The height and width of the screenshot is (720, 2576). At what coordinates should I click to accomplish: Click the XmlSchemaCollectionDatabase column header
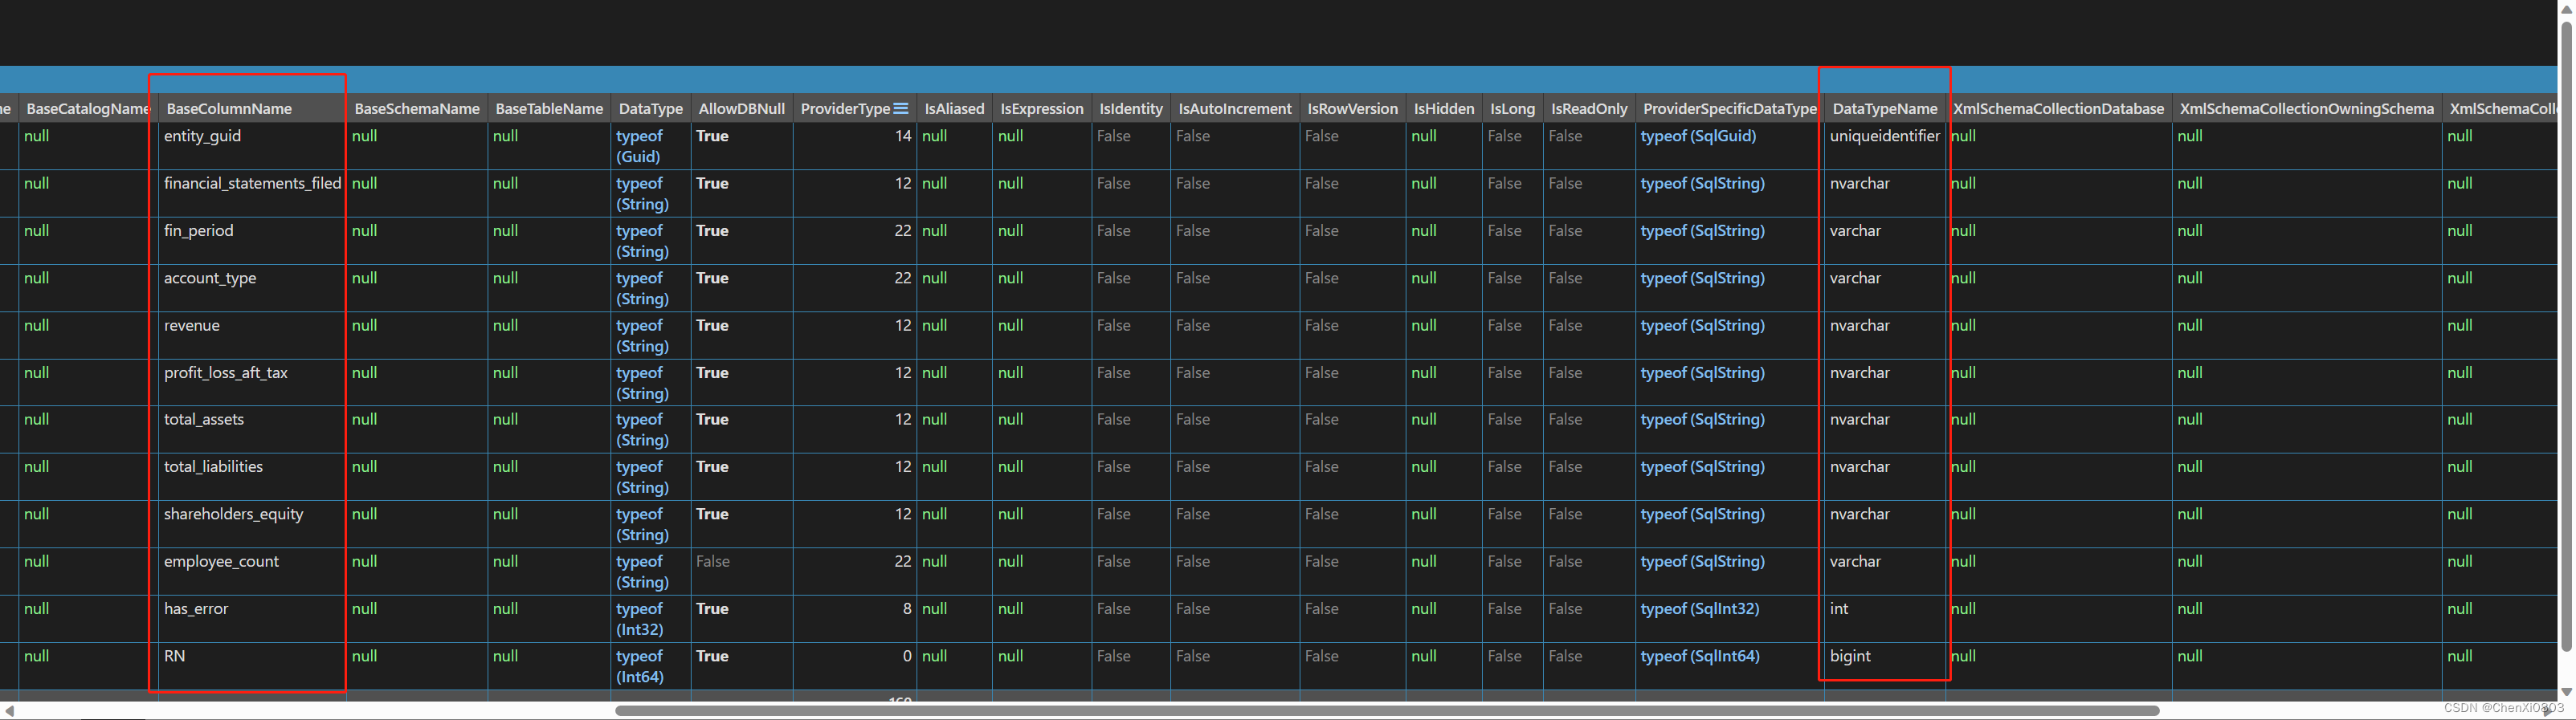(2058, 109)
